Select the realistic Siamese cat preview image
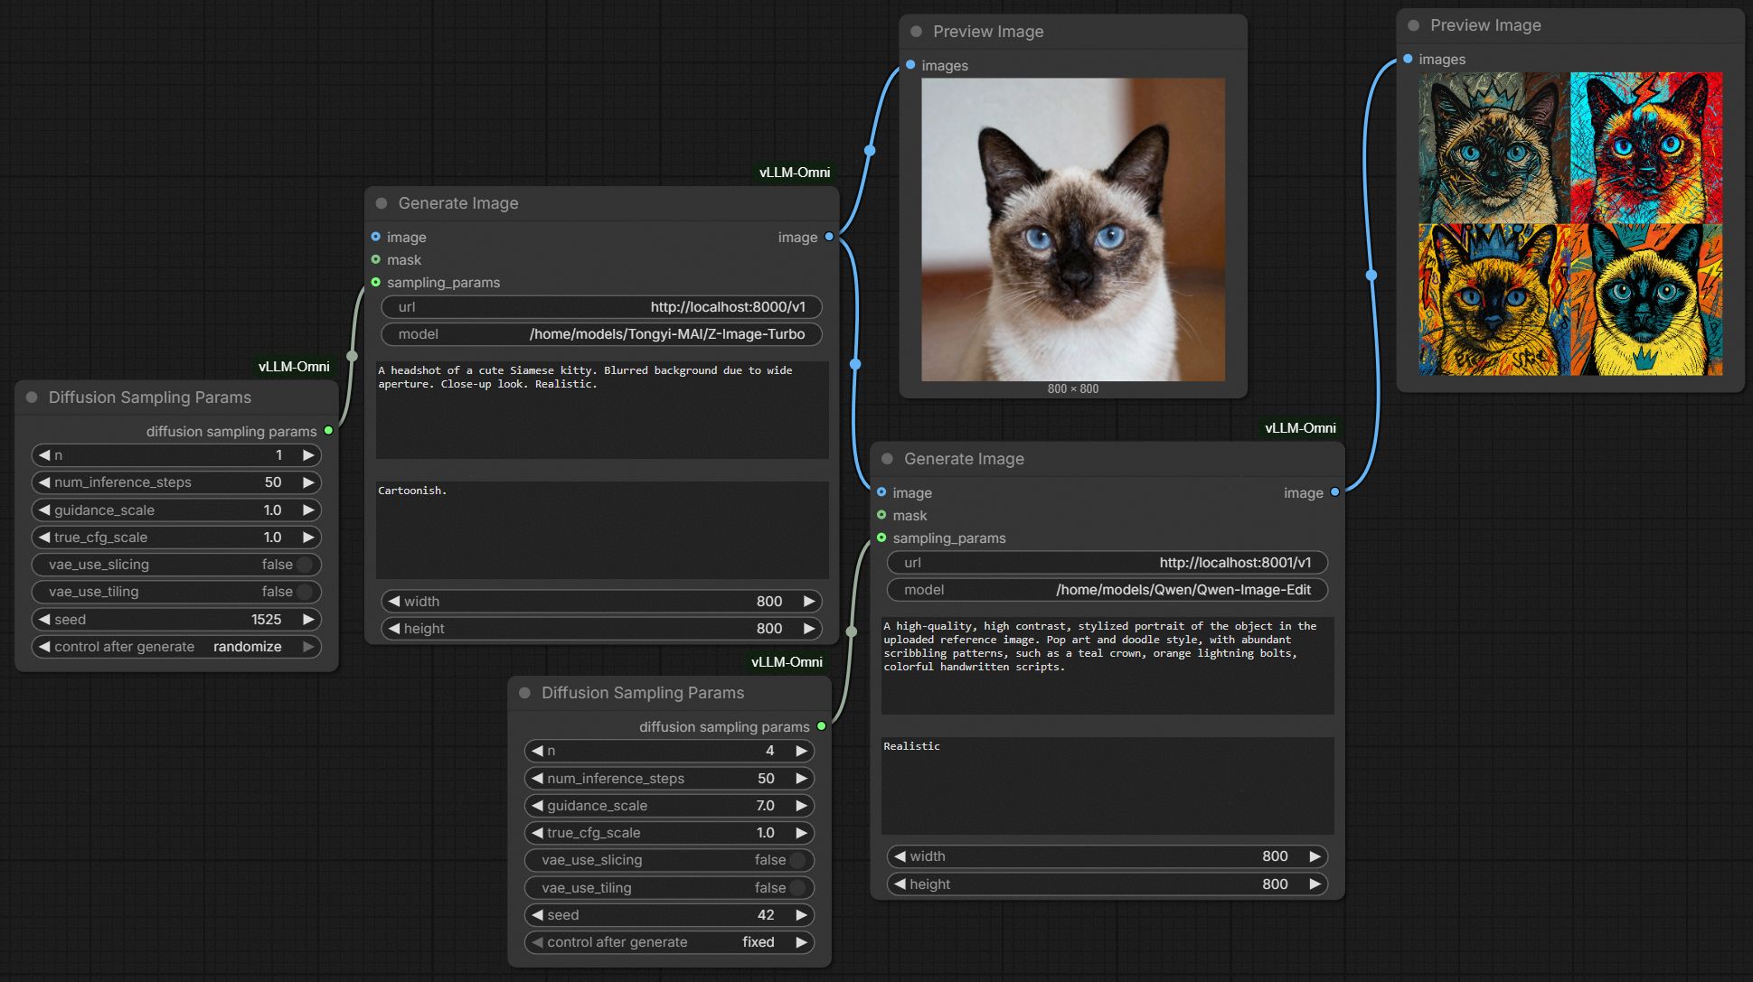 click(x=1073, y=229)
